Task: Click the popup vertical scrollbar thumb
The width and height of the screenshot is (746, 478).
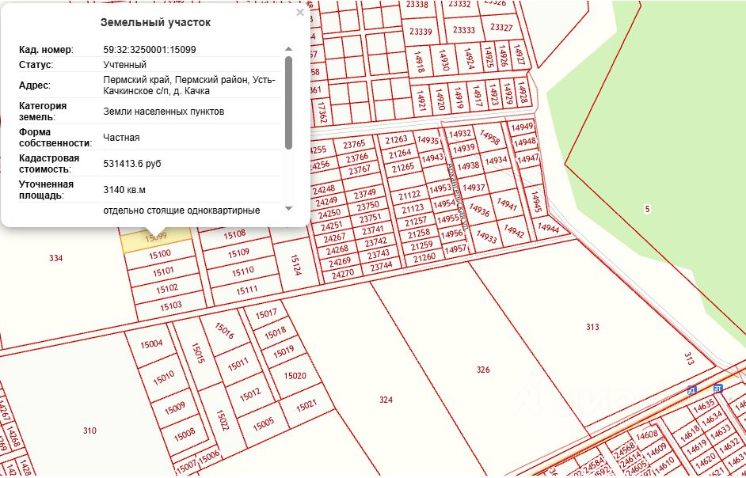Action: pos(288,103)
